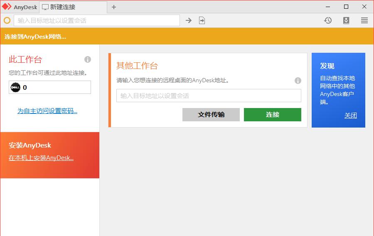This screenshot has width=374, height=236.
Task: Click the 此工作台 heading
Action: coord(25,59)
